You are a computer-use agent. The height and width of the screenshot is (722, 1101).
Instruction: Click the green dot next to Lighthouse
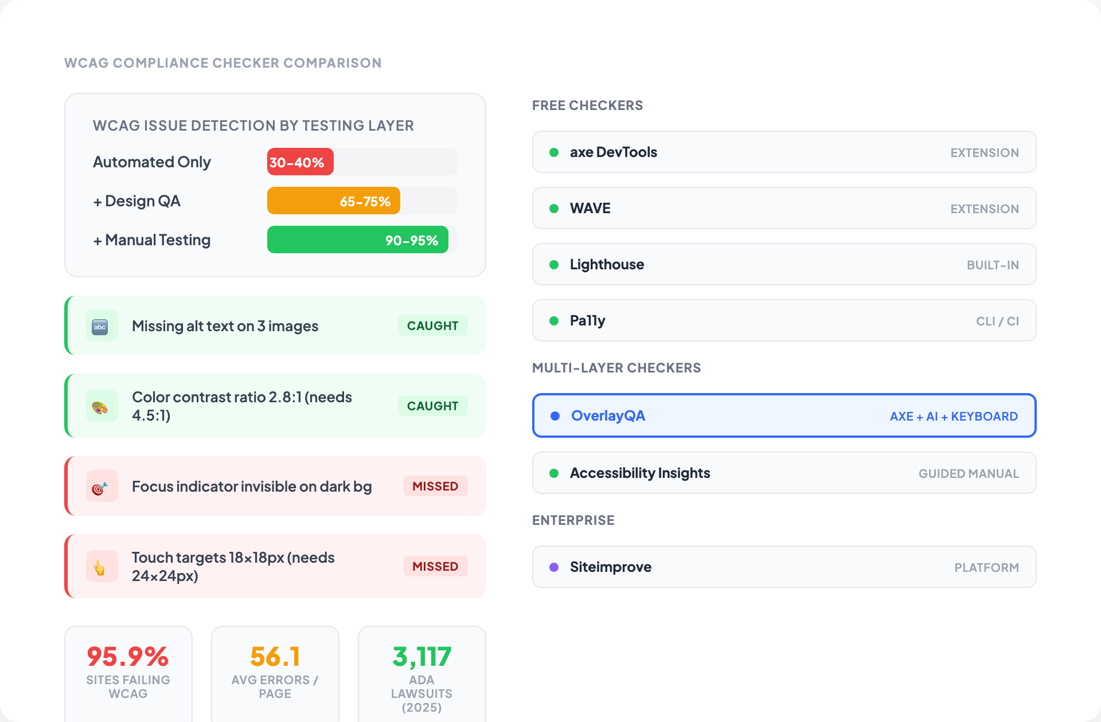pyautogui.click(x=554, y=265)
